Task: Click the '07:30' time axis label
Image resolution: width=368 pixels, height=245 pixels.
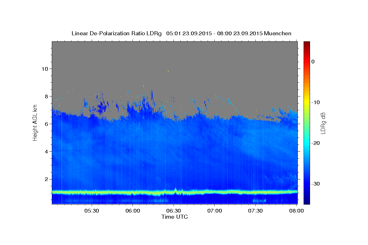Action: coord(255,211)
